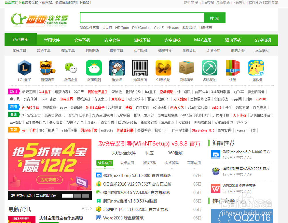Open 支付宝集四宝有什么奖励 news article
The height and width of the screenshot is (223, 288).
[61, 218]
